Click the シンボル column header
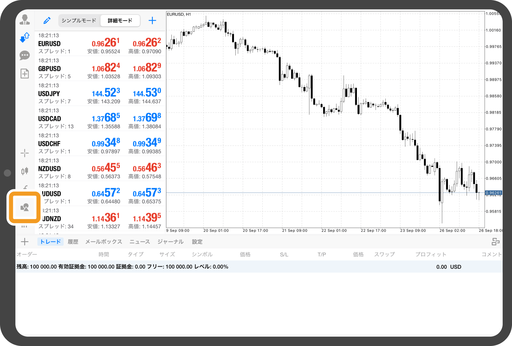512x346 pixels. (202, 254)
